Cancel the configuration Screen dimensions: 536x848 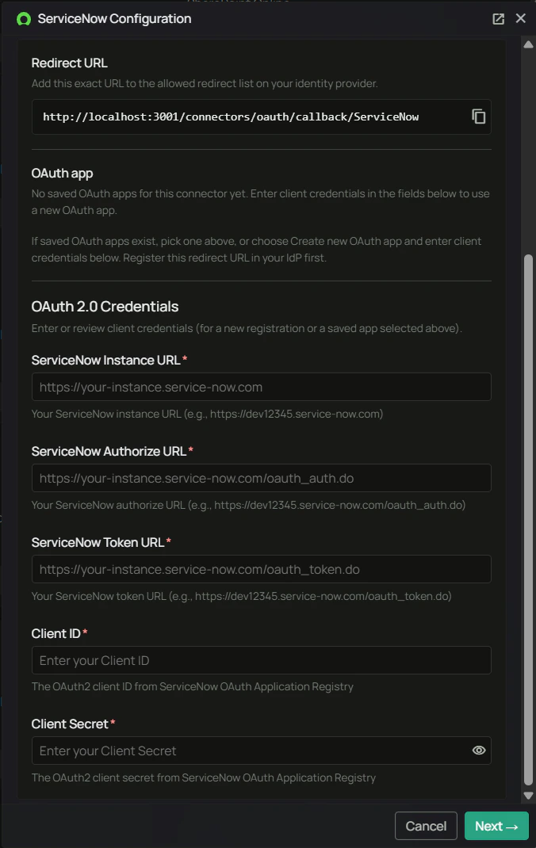426,826
